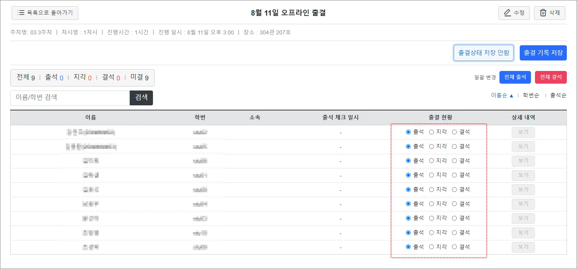Sort the list by 이름순
This screenshot has height=269, width=577.
(x=502, y=95)
